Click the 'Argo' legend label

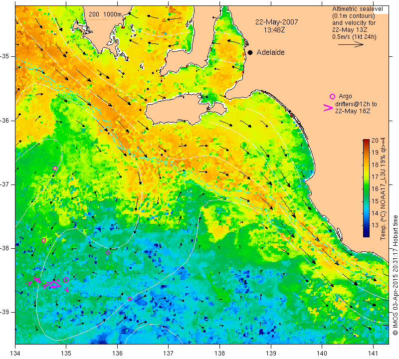tap(345, 96)
